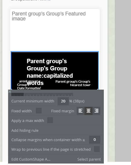The height and width of the screenshot is (165, 131).
Task: Toggle Wrap to previous line checkbox
Action: (97, 149)
